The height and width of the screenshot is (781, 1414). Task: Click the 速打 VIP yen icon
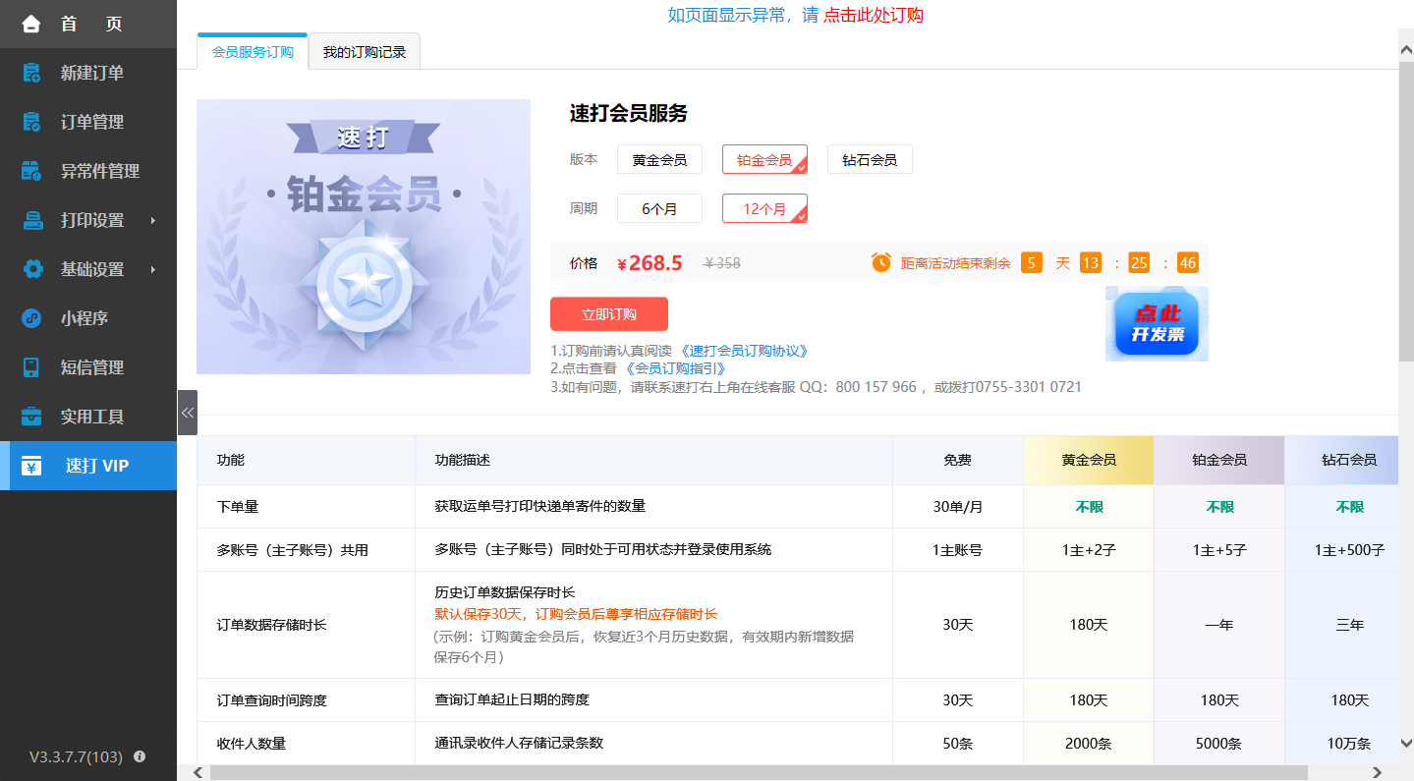pyautogui.click(x=31, y=466)
